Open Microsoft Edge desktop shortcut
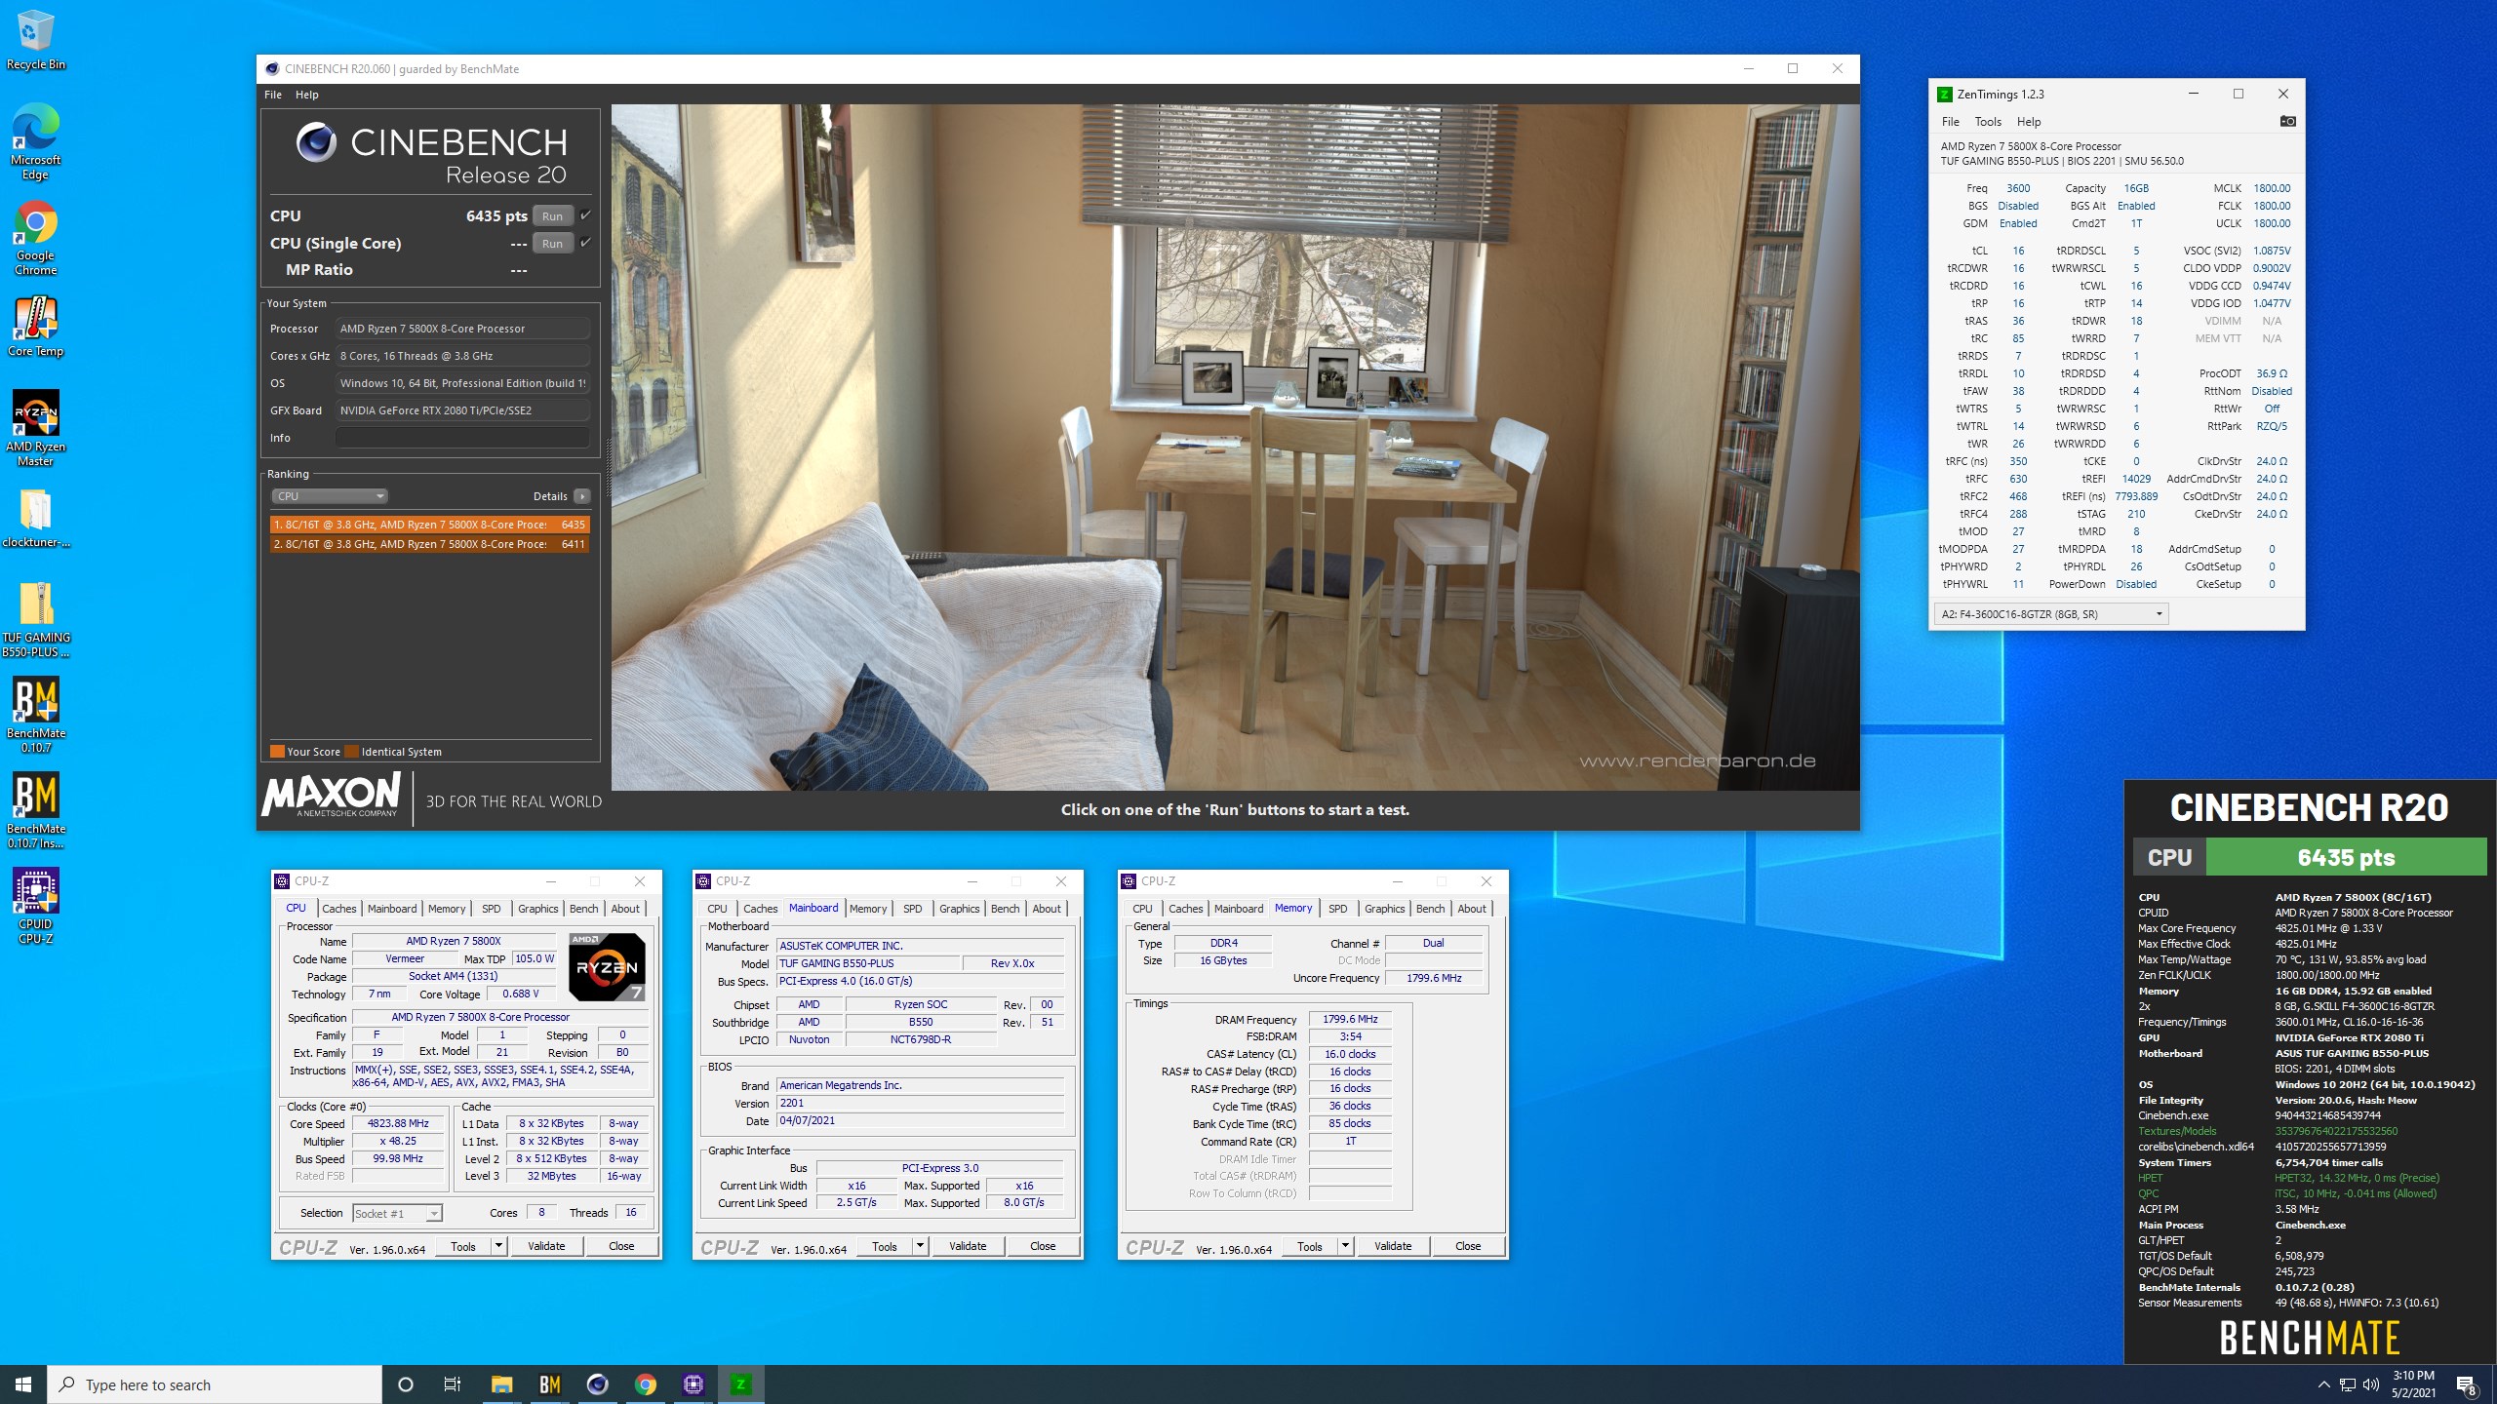Viewport: 2497px width, 1404px height. click(35, 141)
